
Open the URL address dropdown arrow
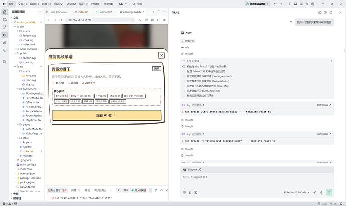pyautogui.click(x=132, y=20)
